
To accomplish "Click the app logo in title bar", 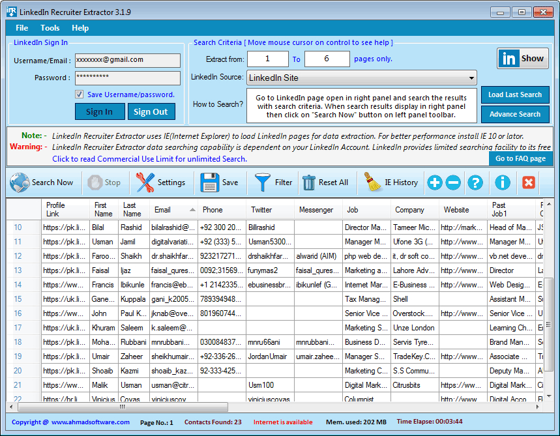I will pos(12,12).
